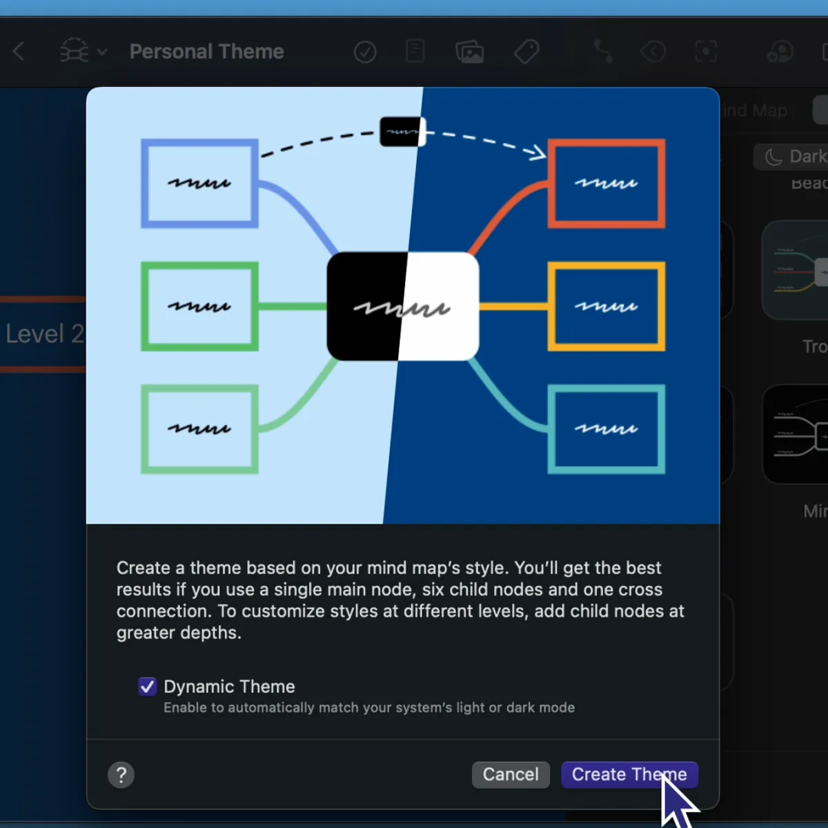Click the Personal Theme document title
Image resolution: width=828 pixels, height=828 pixels.
206,52
